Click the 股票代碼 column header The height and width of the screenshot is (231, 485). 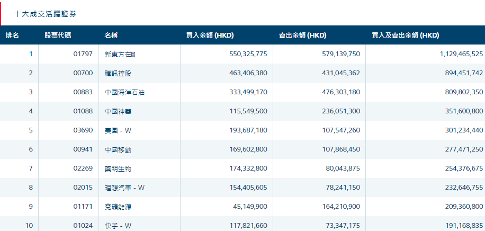coord(58,35)
